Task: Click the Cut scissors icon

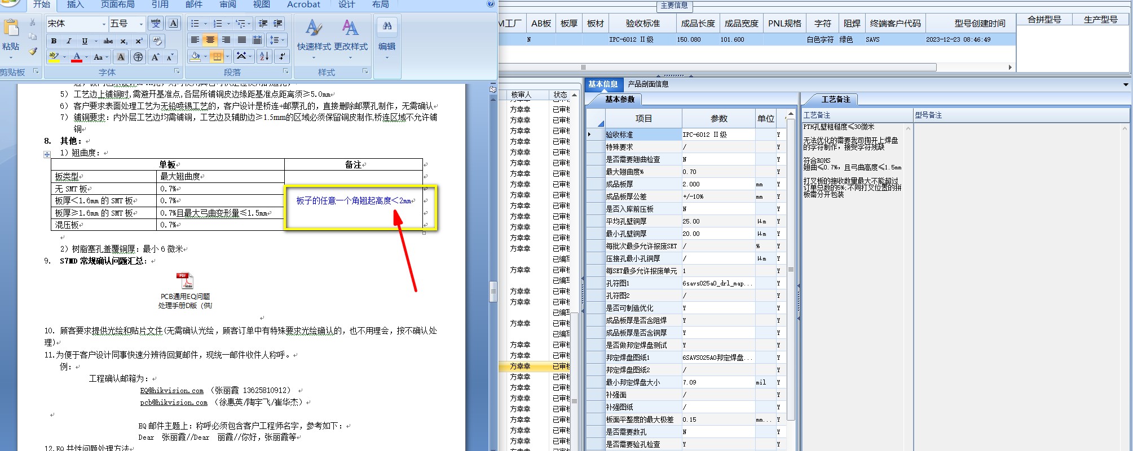Action: pyautogui.click(x=33, y=23)
